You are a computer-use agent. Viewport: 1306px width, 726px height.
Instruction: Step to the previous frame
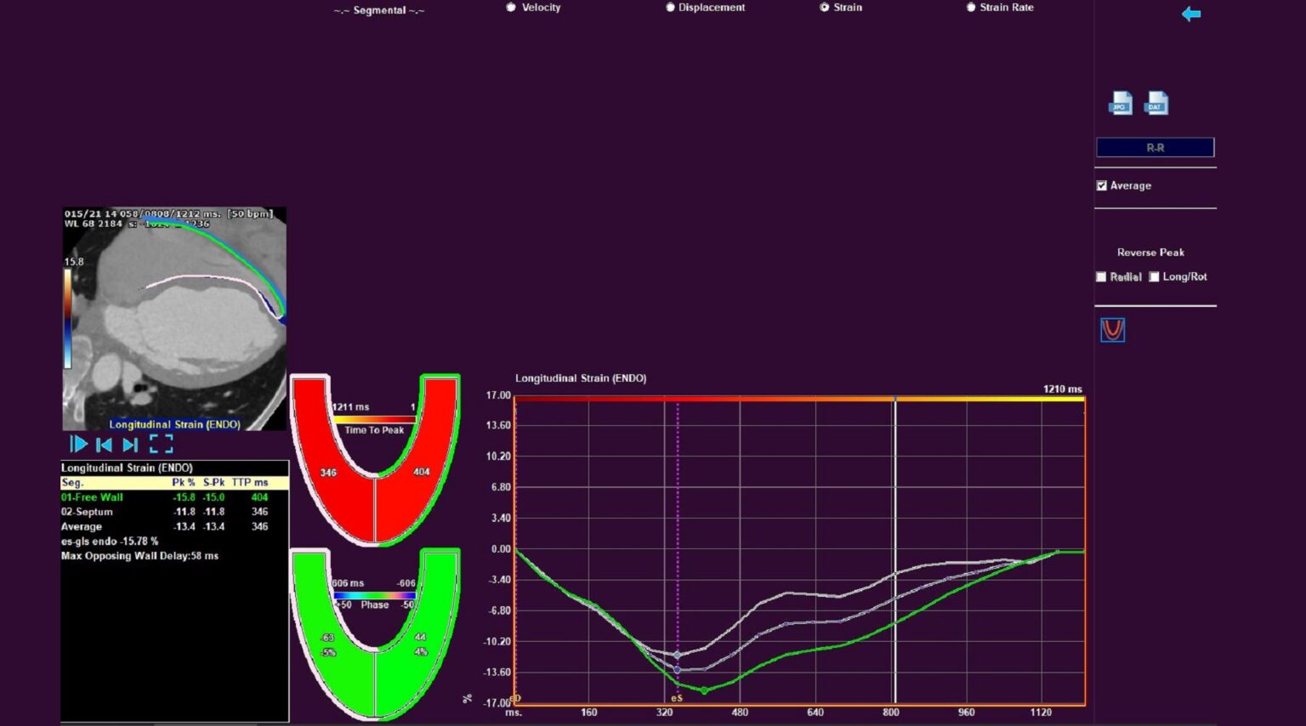[105, 444]
